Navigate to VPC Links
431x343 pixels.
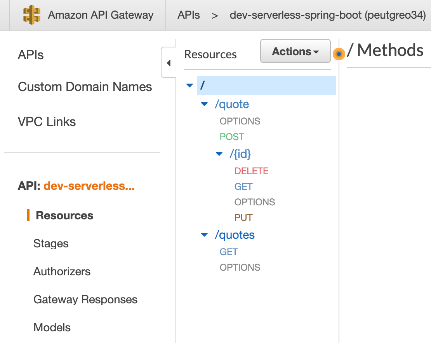[x=47, y=122]
